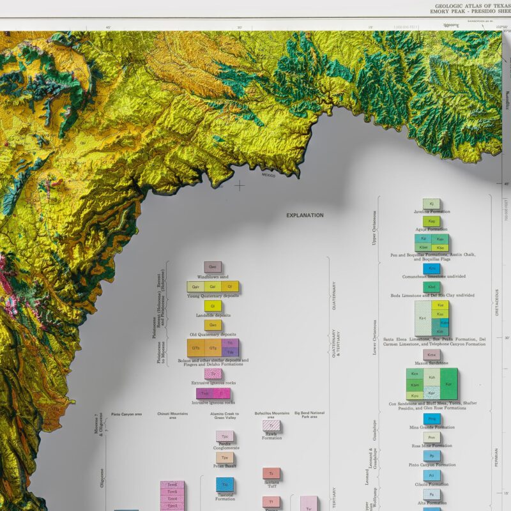This screenshot has height=511, width=511.
Task: Click the 'Alamito Creek to Green Valley' heading
Action: coord(225,416)
